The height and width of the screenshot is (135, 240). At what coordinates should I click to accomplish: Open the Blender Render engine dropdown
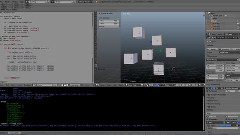(86, 2)
